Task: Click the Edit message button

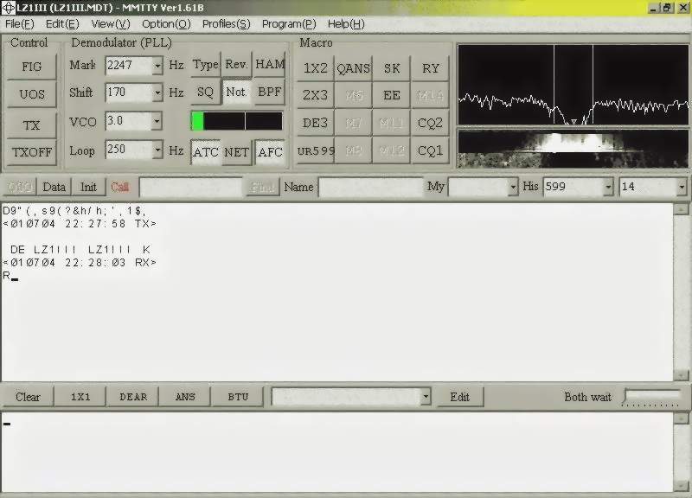Action: click(x=459, y=397)
